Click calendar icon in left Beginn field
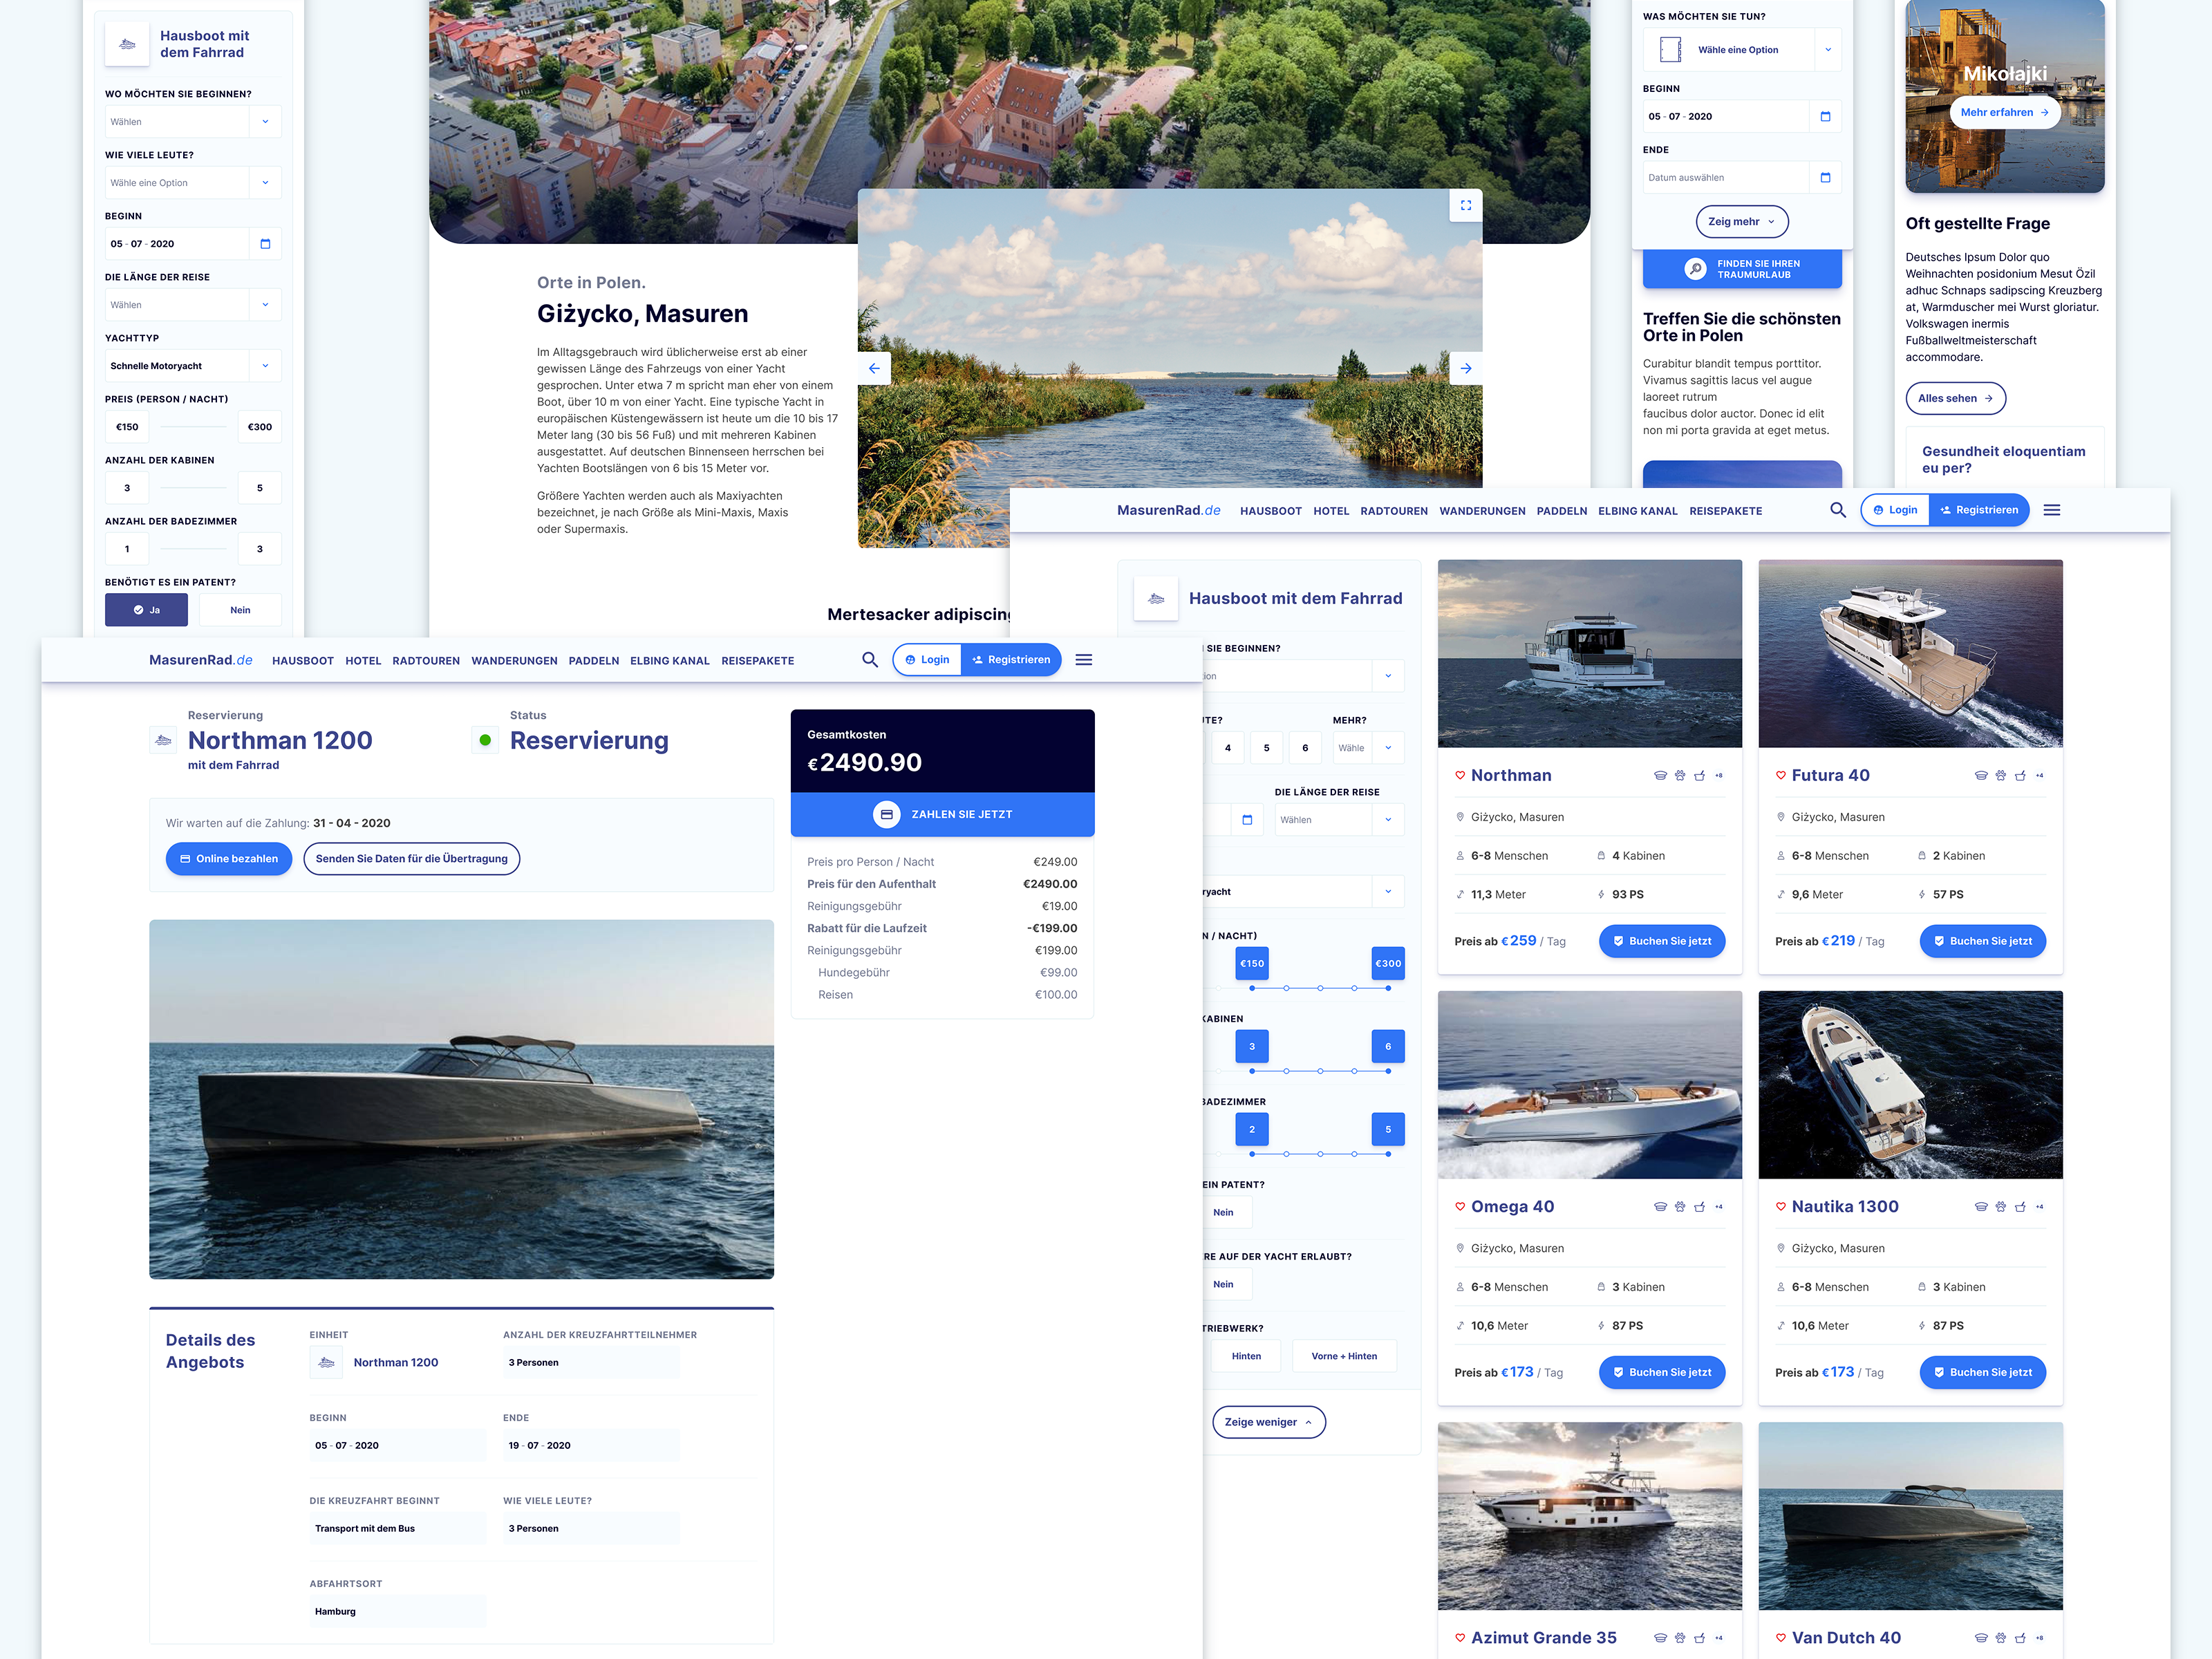The image size is (2212, 1659). click(265, 244)
